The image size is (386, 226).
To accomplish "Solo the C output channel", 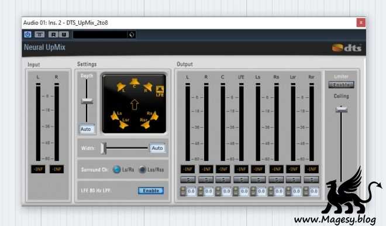I will [x=223, y=180].
